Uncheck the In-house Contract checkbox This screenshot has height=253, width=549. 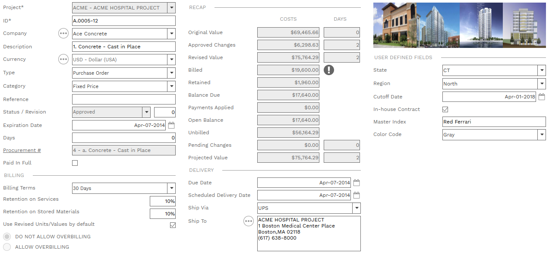(x=445, y=110)
